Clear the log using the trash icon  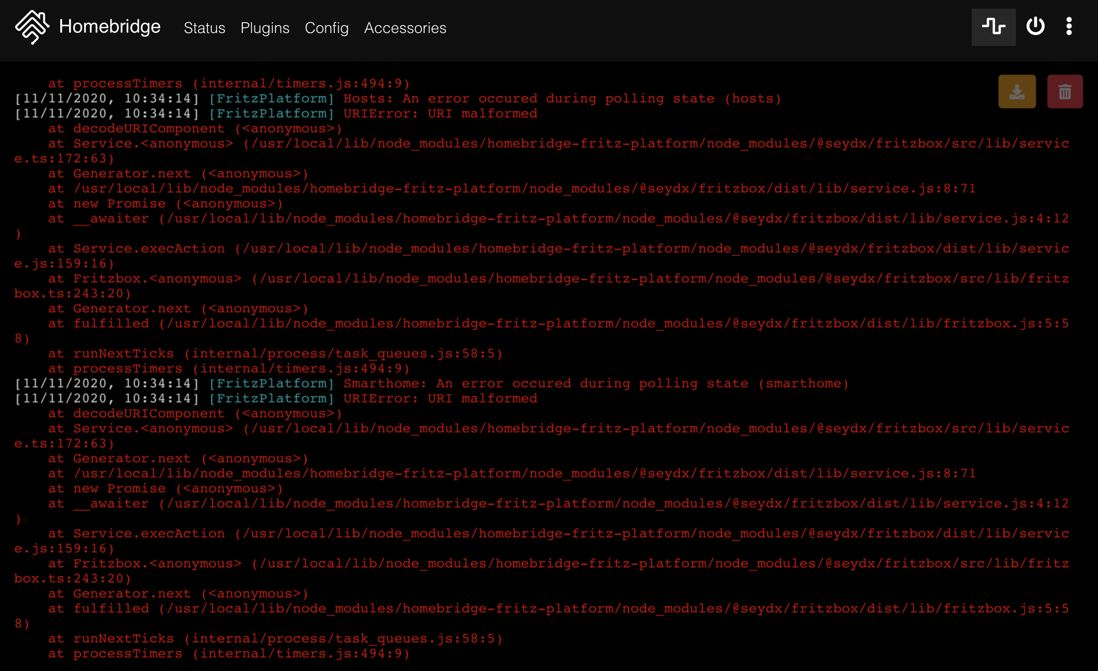pos(1065,91)
